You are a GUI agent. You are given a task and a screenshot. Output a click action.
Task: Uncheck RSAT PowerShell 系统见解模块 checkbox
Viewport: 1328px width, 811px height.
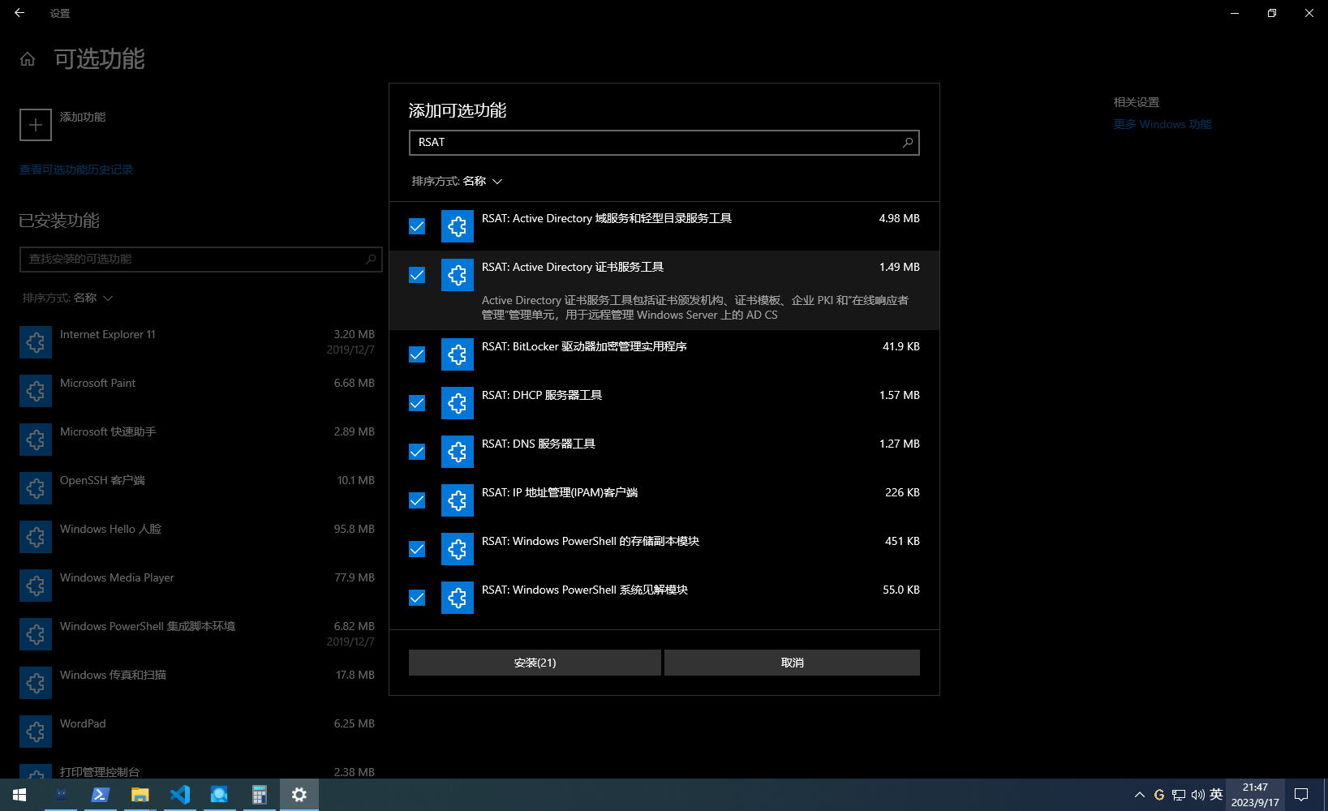coord(417,598)
